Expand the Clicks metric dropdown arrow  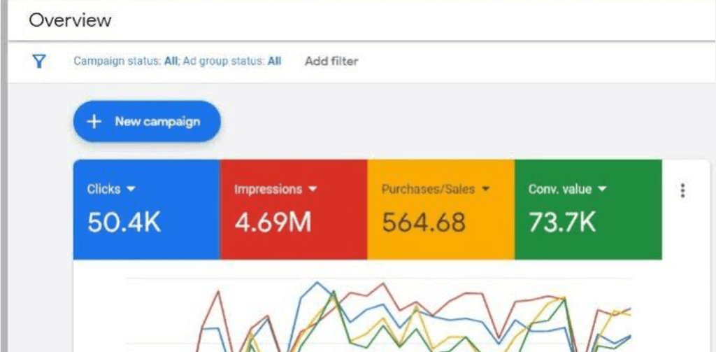(131, 190)
